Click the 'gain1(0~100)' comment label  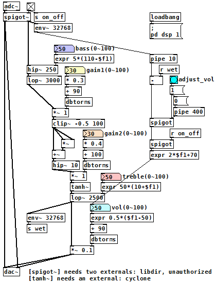(x=107, y=70)
